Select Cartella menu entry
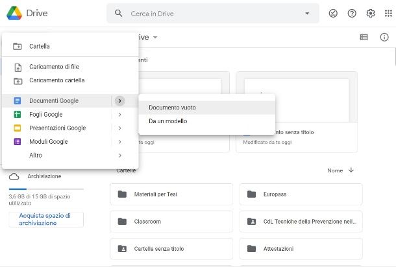396x267 pixels. pyautogui.click(x=70, y=46)
